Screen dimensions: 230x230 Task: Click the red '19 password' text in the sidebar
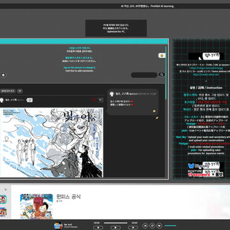pyautogui.click(x=199, y=175)
